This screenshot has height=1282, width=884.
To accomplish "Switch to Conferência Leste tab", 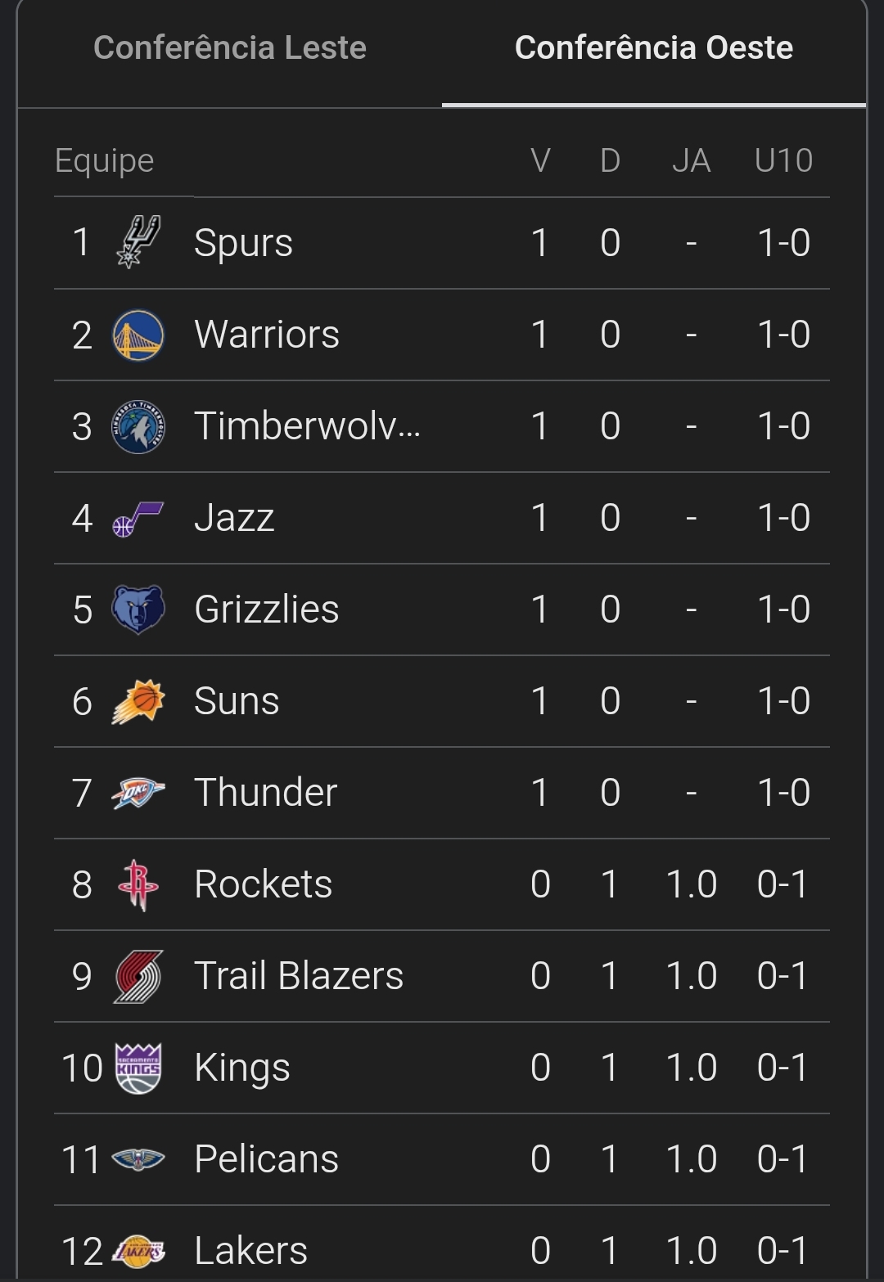I will pos(230,48).
